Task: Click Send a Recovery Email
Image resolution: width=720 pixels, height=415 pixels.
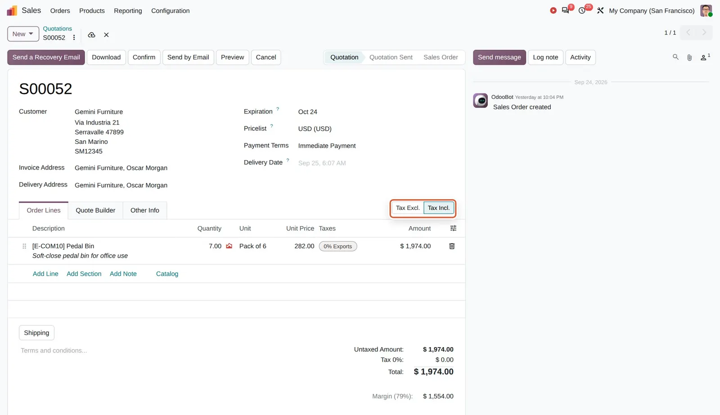Action: 46,57
